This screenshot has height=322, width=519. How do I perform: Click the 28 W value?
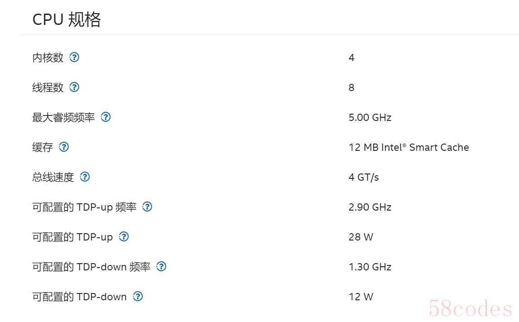pyautogui.click(x=361, y=237)
